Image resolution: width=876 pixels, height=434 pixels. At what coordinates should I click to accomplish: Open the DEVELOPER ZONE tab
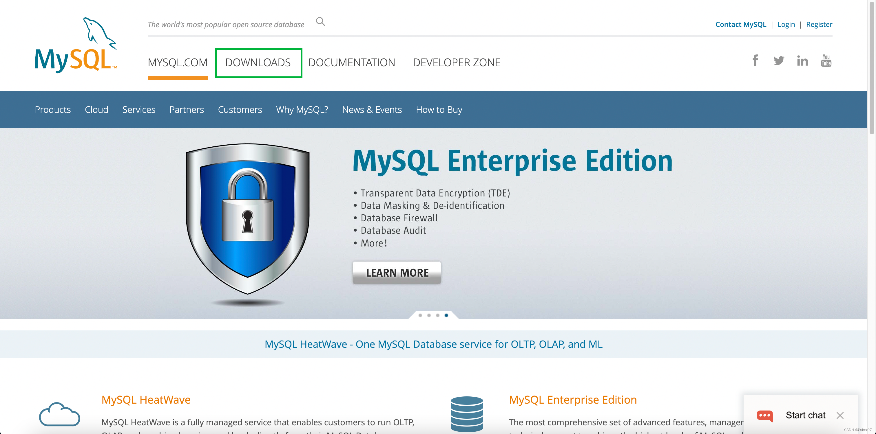(x=456, y=62)
